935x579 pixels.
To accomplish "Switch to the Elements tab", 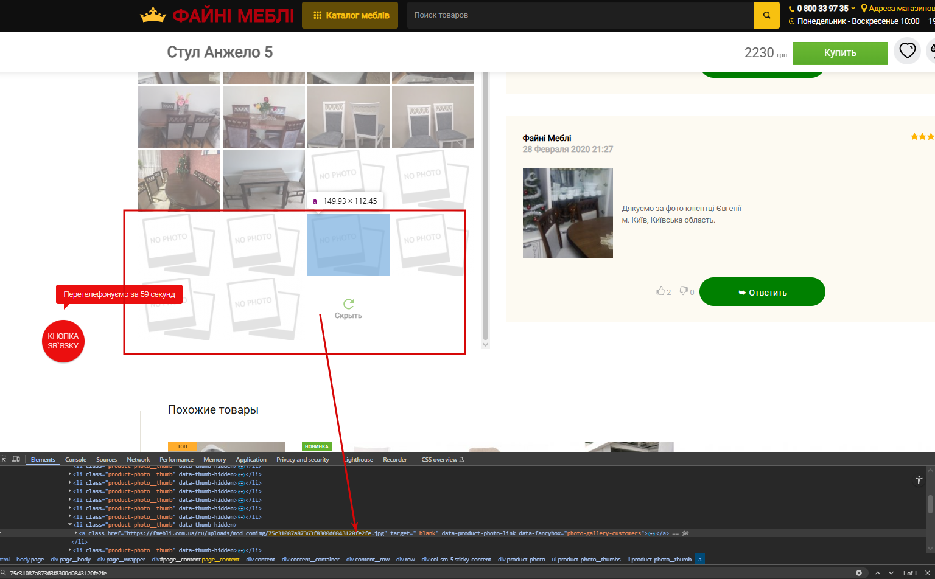I will click(x=43, y=460).
